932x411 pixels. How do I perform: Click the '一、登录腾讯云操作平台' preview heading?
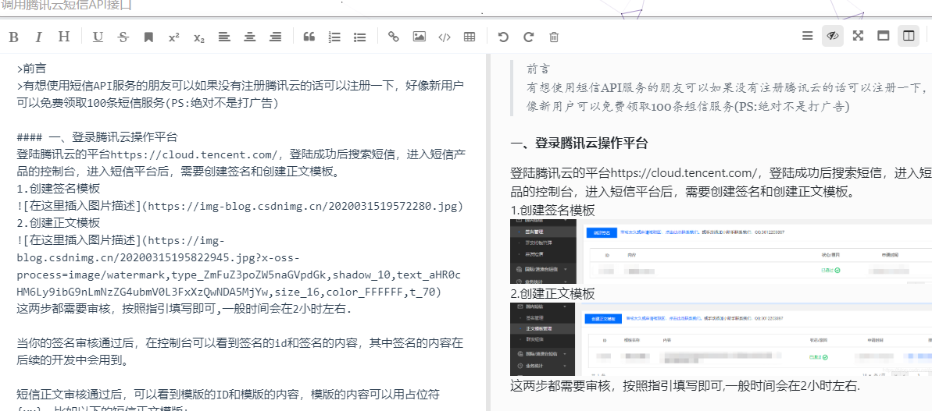click(579, 143)
